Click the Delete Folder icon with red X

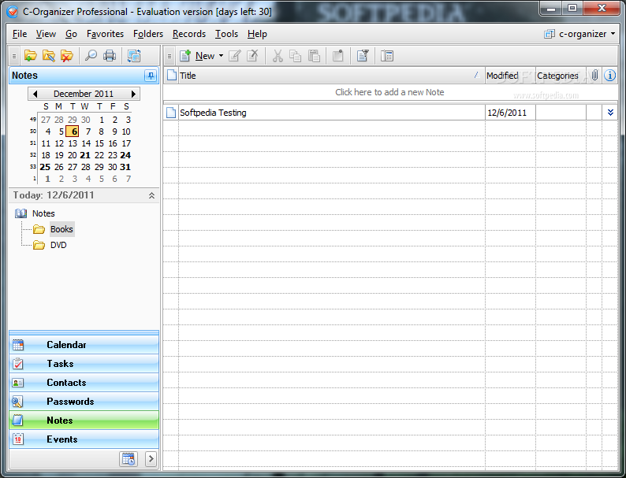[x=67, y=56]
